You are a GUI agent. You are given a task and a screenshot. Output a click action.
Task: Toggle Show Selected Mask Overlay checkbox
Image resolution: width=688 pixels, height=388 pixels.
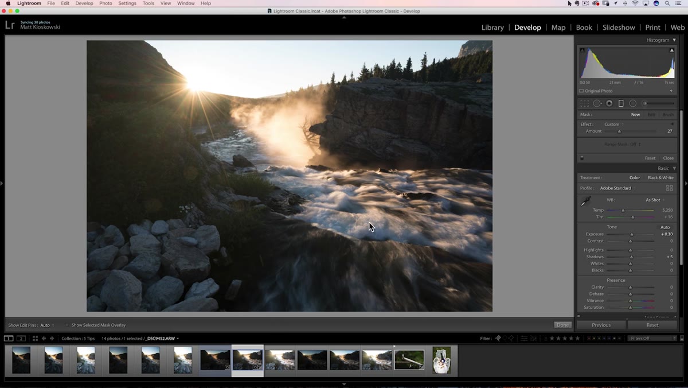(x=67, y=325)
